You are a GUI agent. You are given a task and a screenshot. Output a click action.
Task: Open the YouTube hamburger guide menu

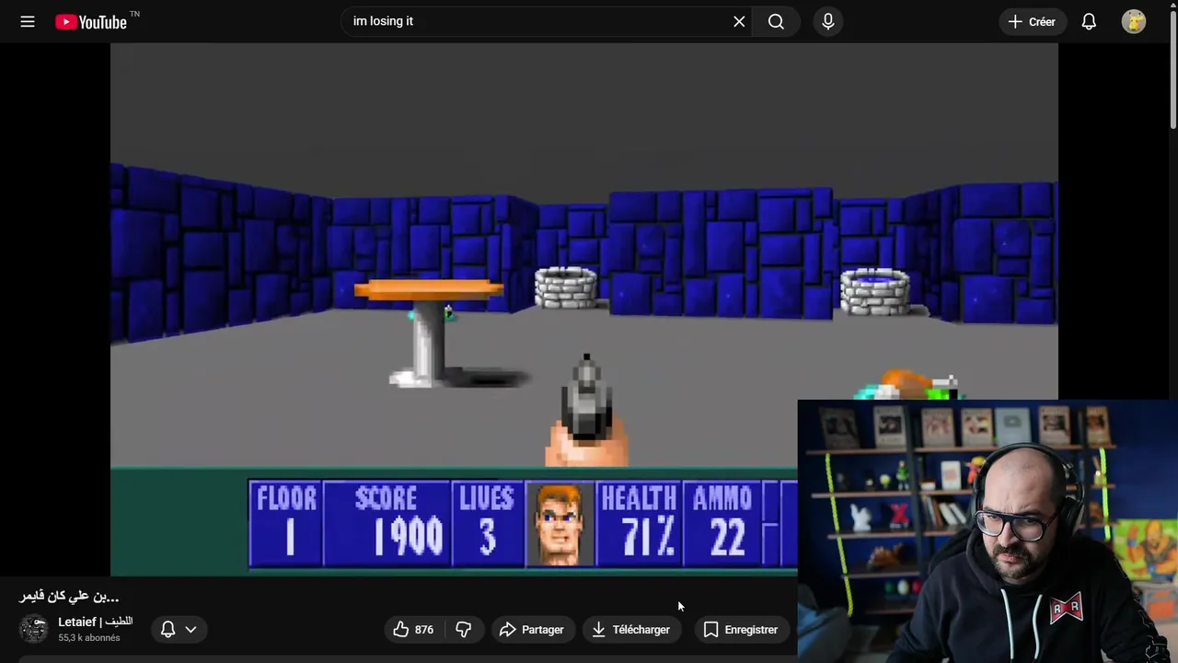[28, 21]
